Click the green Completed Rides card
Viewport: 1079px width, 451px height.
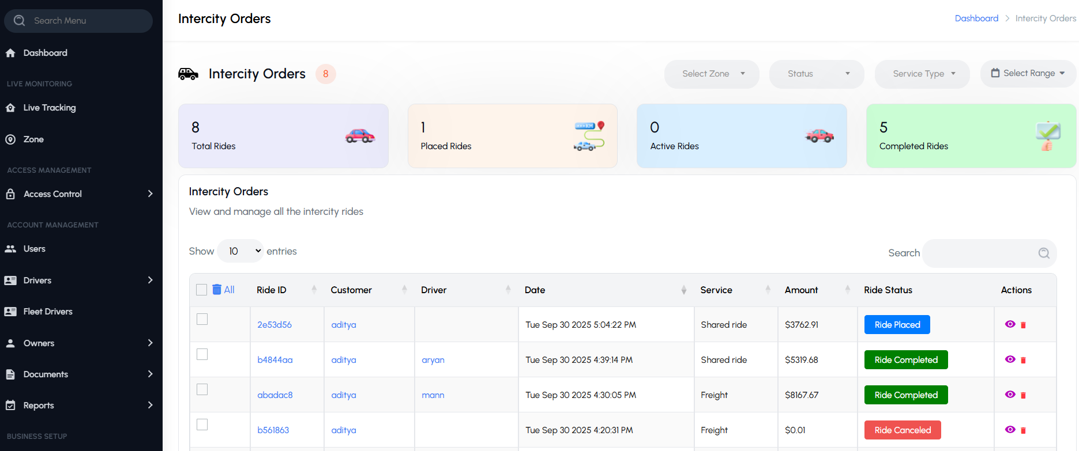[971, 136]
